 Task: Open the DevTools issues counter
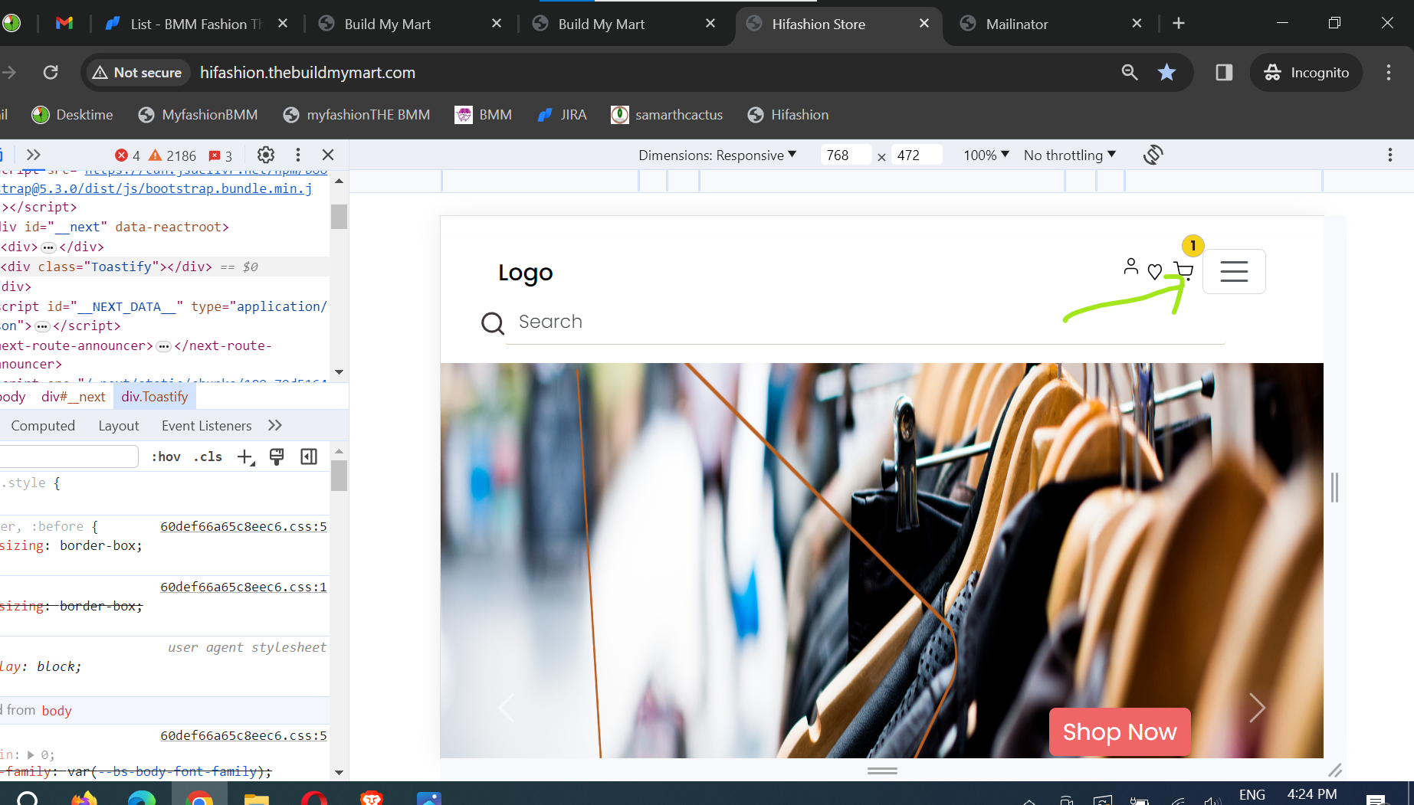point(221,155)
